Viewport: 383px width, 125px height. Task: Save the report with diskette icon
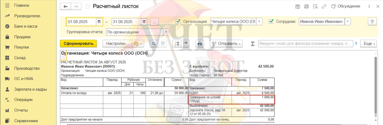tap(298, 6)
